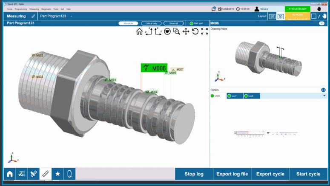Click the rotate view icon

pyautogui.click(x=195, y=31)
